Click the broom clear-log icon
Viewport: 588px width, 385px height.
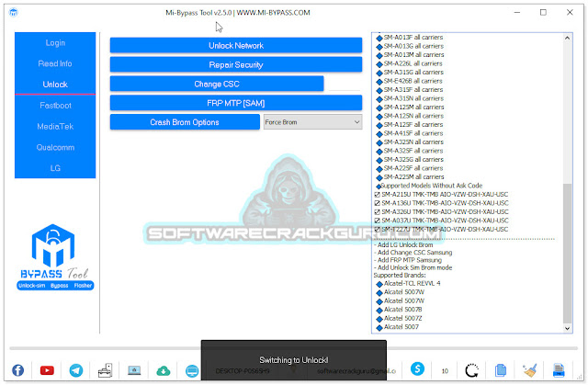530,370
